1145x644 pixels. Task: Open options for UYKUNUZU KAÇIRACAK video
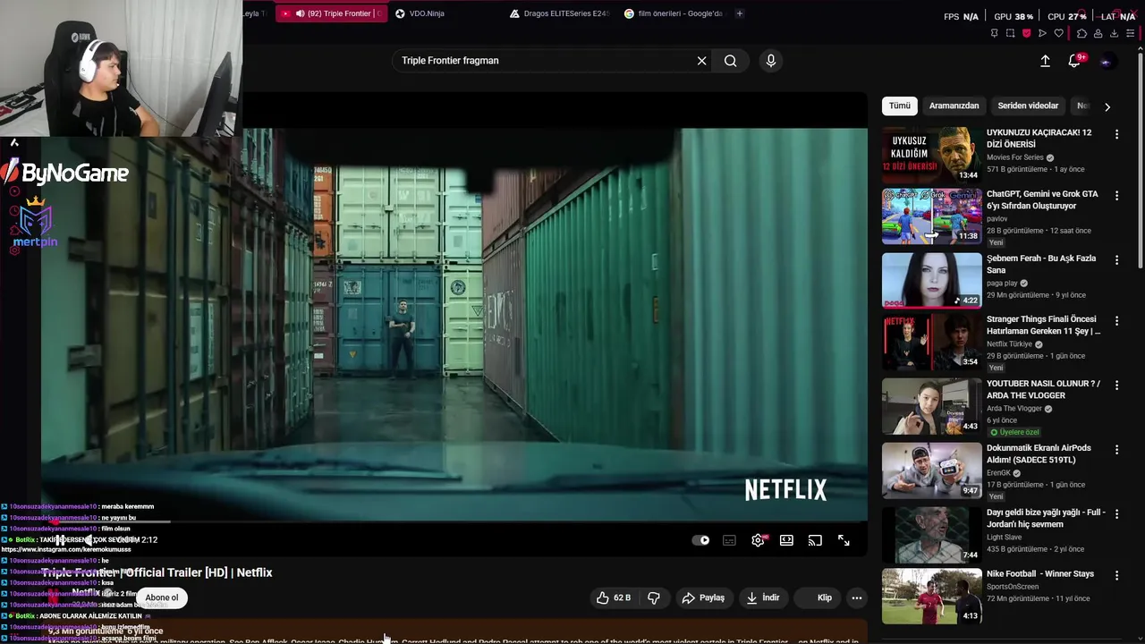(x=1116, y=134)
